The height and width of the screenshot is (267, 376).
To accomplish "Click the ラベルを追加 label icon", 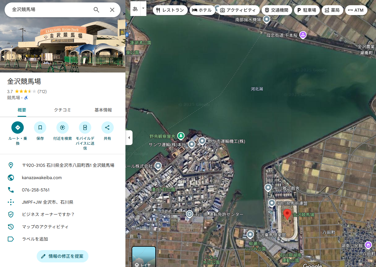I will point(11,239).
